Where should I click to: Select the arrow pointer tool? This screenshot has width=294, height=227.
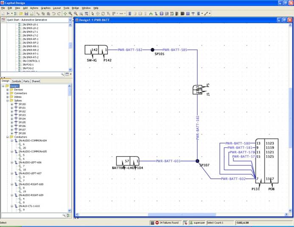click(92, 14)
